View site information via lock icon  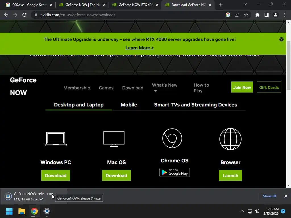tap(36, 15)
